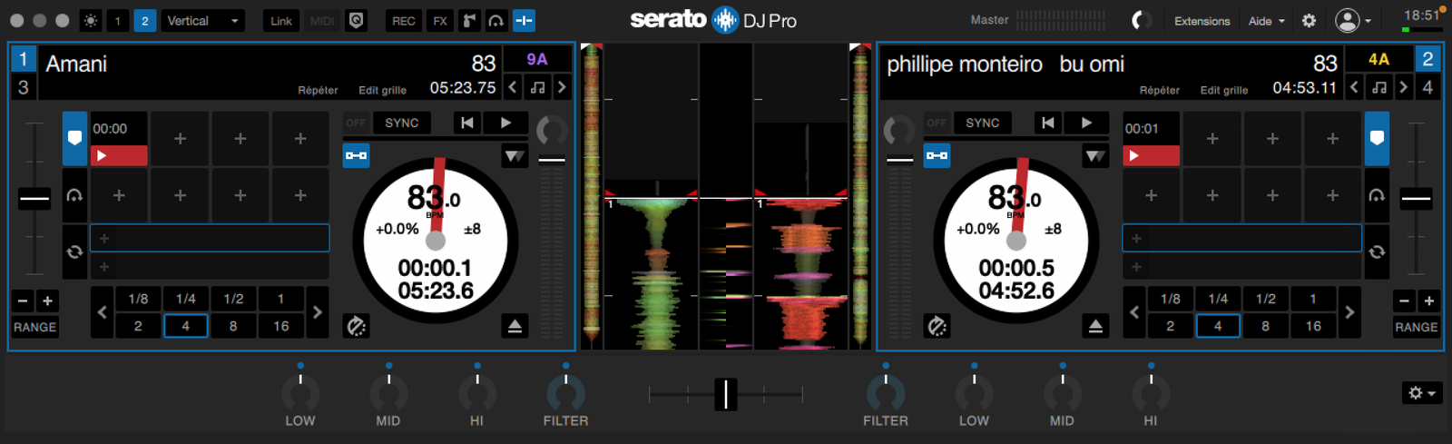Turn SYNC off on deck 1

pyautogui.click(x=356, y=123)
